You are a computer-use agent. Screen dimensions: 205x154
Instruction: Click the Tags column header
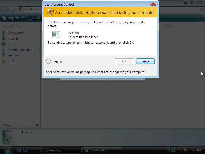[x=169, y=25]
